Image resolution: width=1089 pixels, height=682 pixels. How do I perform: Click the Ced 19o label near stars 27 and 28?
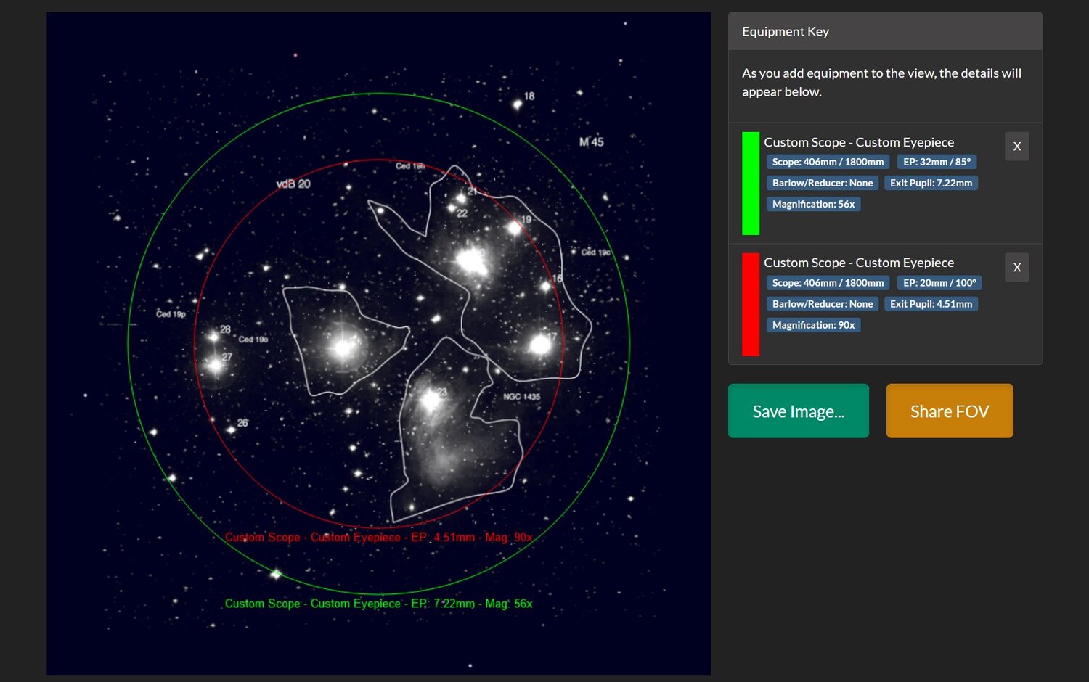(x=253, y=340)
